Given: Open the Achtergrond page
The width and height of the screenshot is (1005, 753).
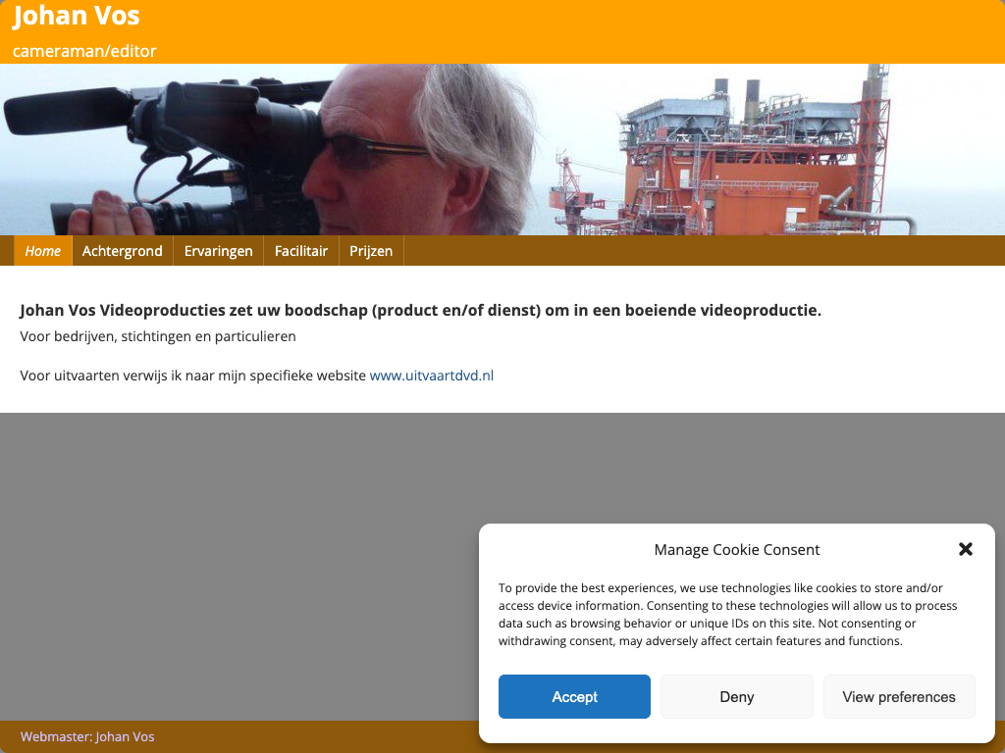Looking at the screenshot, I should click(x=123, y=251).
